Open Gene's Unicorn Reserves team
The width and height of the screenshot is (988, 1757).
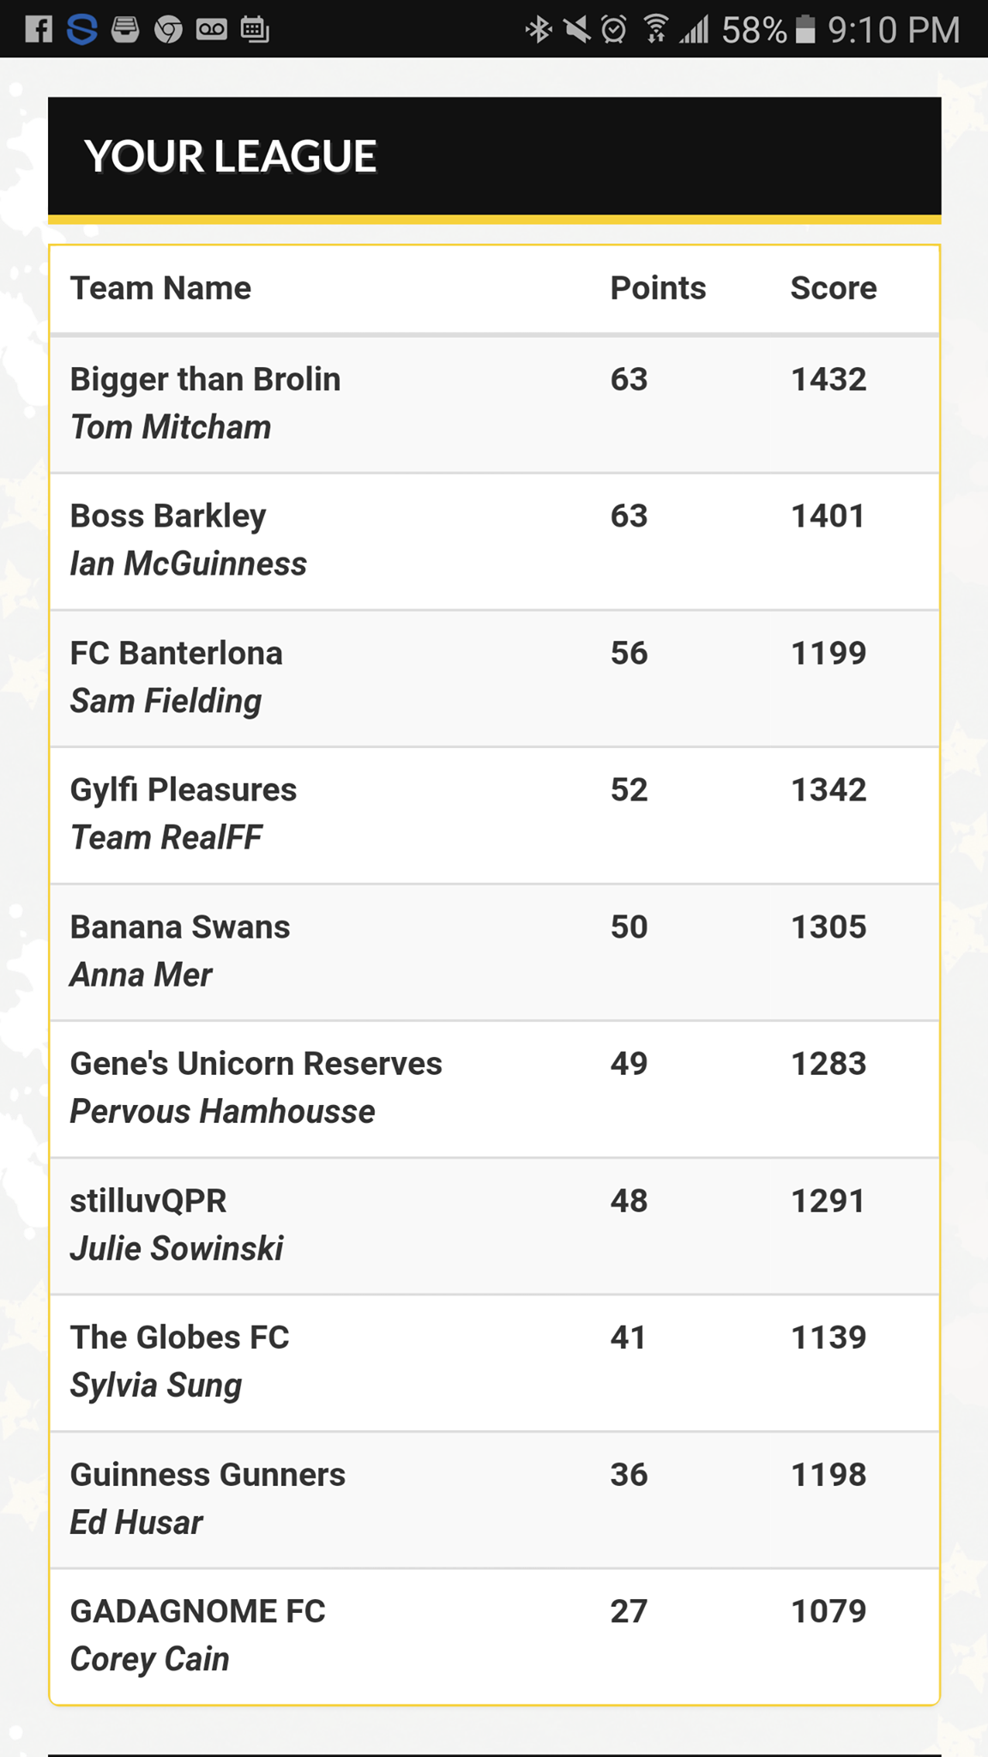495,1089
